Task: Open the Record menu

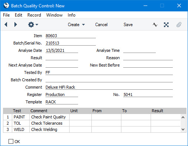Action: coord(34,15)
